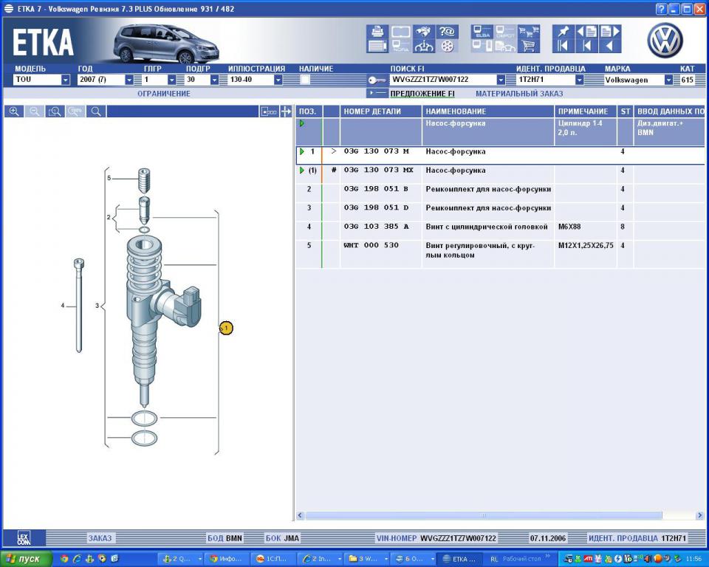Click the НАИМЕНОВАНИЕ column header
The height and width of the screenshot is (567, 709).
pos(488,111)
